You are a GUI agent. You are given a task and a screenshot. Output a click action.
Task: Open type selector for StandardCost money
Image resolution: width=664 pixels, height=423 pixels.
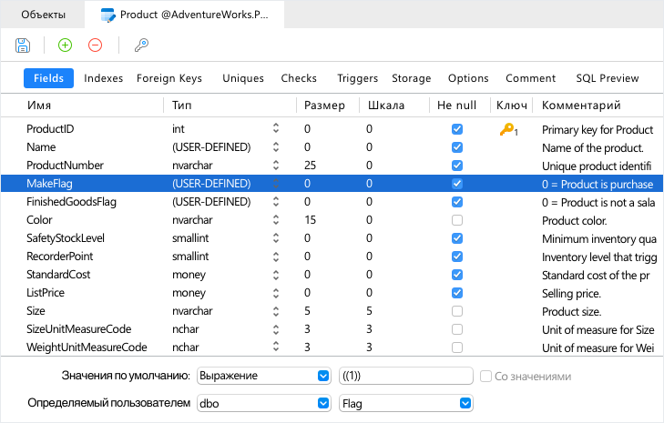tap(276, 274)
